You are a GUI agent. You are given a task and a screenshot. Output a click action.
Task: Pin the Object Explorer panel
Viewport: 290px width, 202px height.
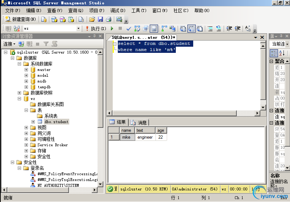point(95,36)
